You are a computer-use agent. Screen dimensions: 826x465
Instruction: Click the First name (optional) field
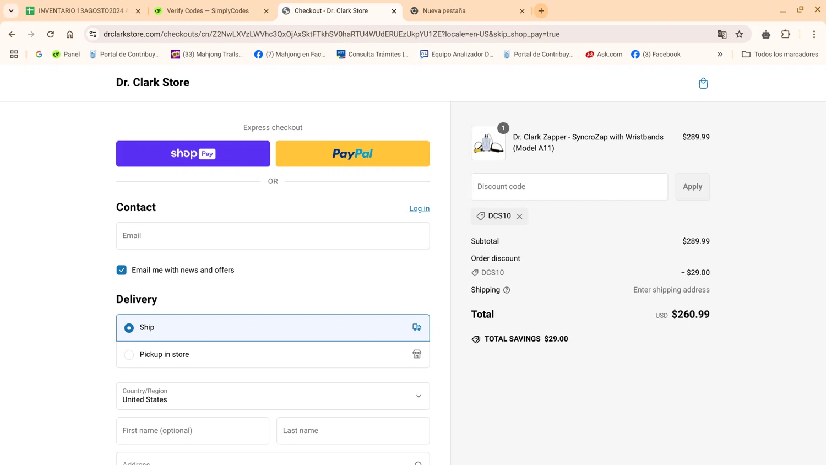pos(193,431)
